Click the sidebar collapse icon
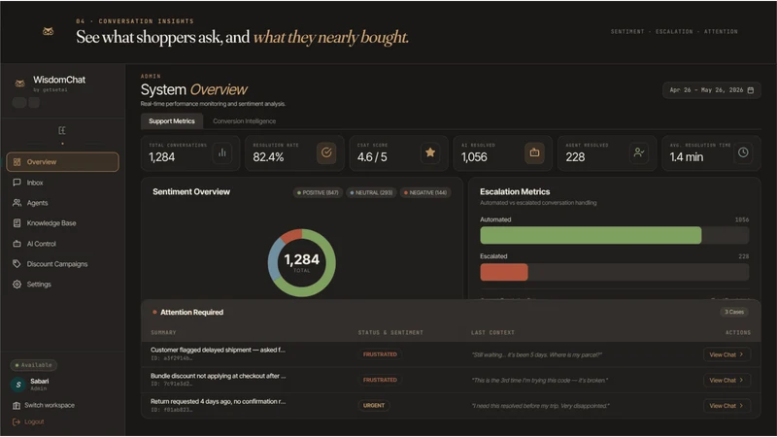The width and height of the screenshot is (777, 437). point(62,131)
